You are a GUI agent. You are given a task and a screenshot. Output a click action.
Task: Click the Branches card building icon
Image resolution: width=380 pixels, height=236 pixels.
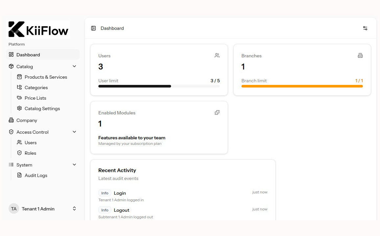360,55
